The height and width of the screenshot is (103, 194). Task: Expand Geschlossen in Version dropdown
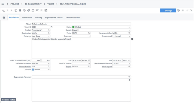[129, 64]
